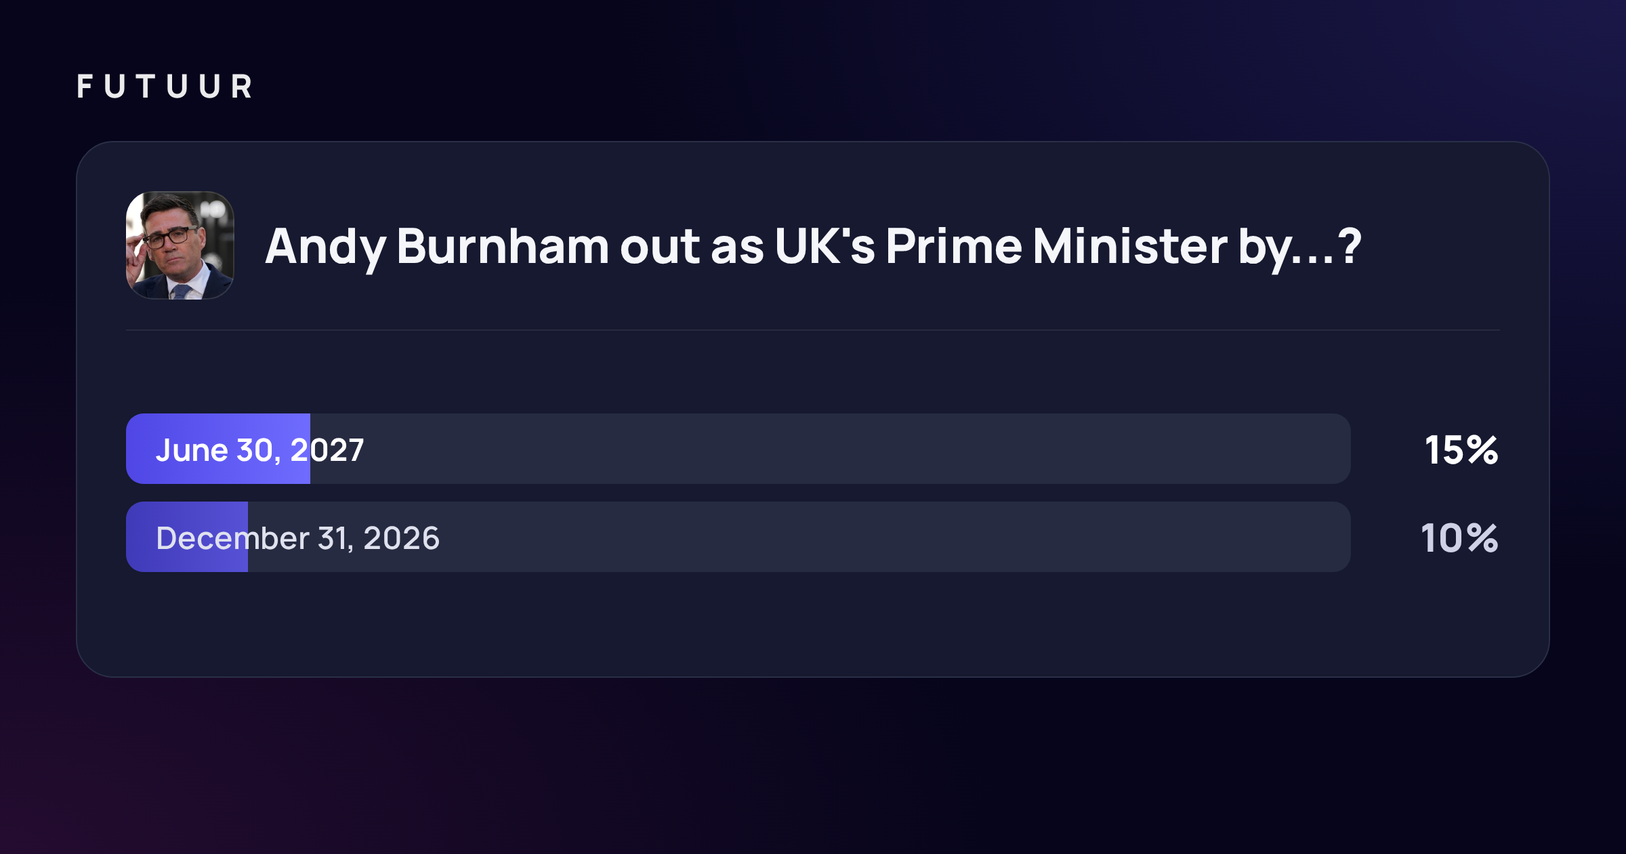Open the Andy Burnham photo thumbnail

180,245
